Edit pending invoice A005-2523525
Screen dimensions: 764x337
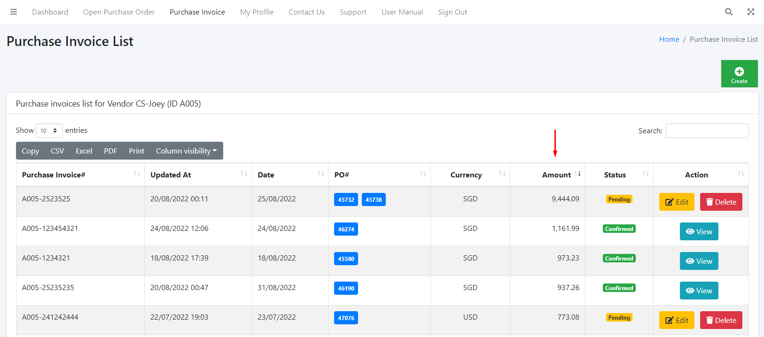click(x=676, y=202)
